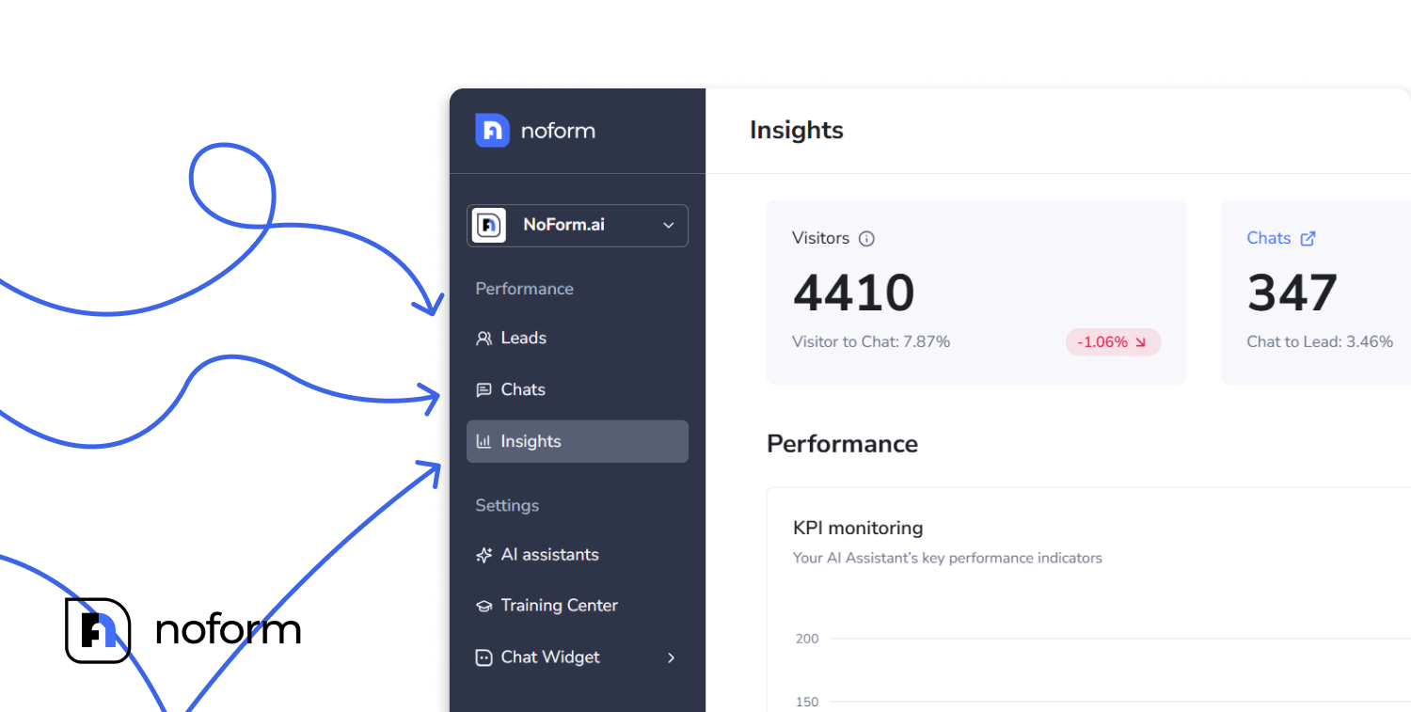Click the Insights bar chart icon
Viewport: 1411px width, 712px height.
point(484,441)
